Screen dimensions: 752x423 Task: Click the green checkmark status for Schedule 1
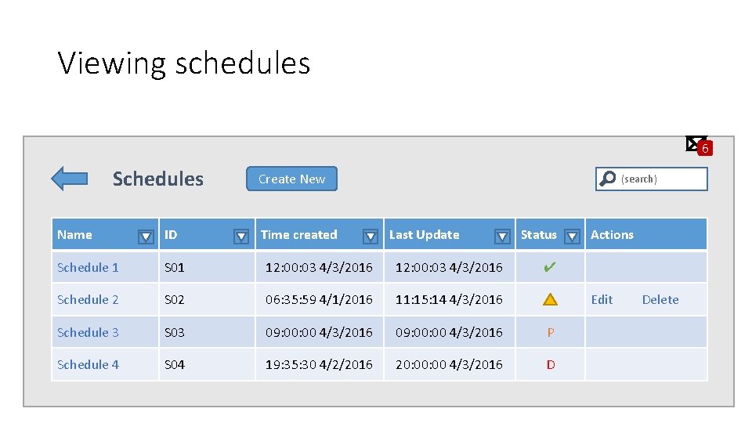(x=550, y=267)
